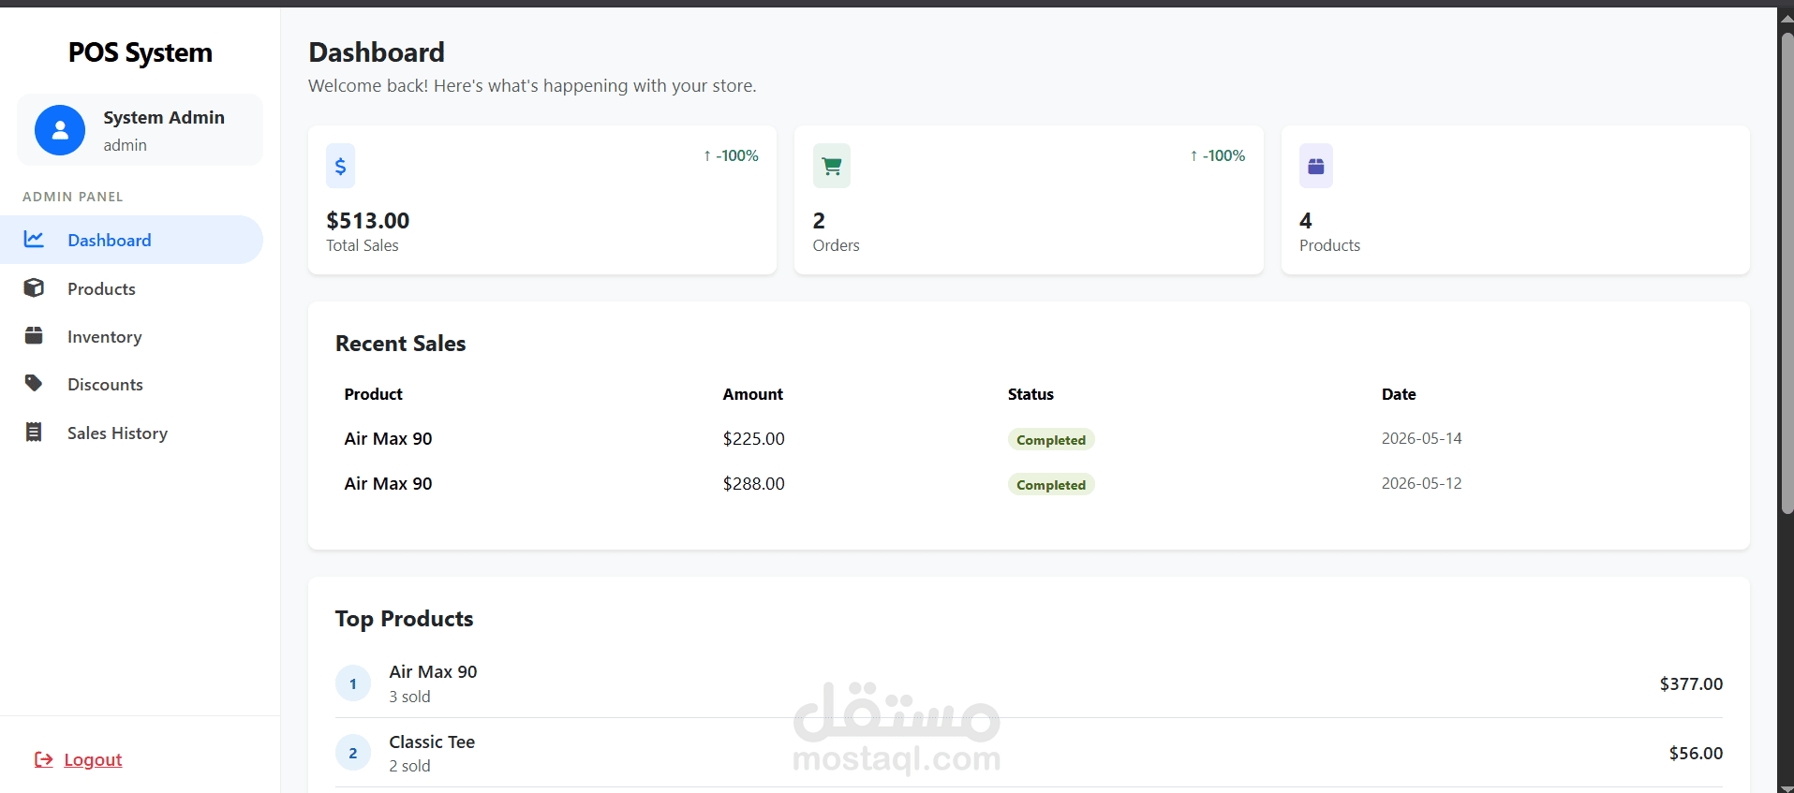Click the System Admin user avatar icon
The image size is (1794, 793).
60,130
